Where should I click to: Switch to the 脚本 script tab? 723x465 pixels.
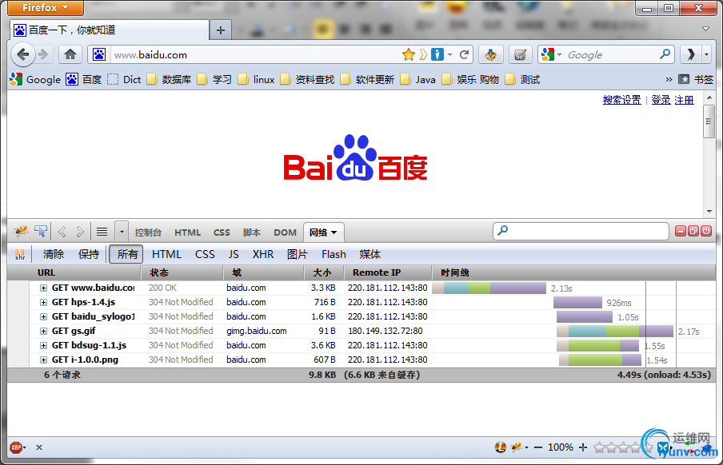click(252, 232)
